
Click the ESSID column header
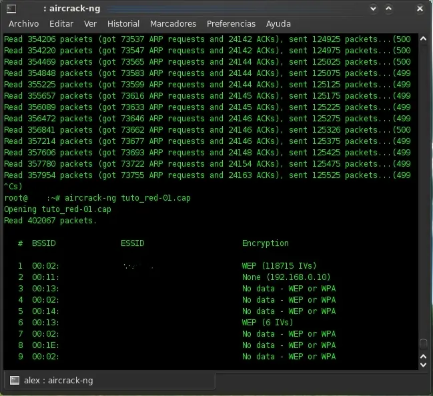[133, 243]
